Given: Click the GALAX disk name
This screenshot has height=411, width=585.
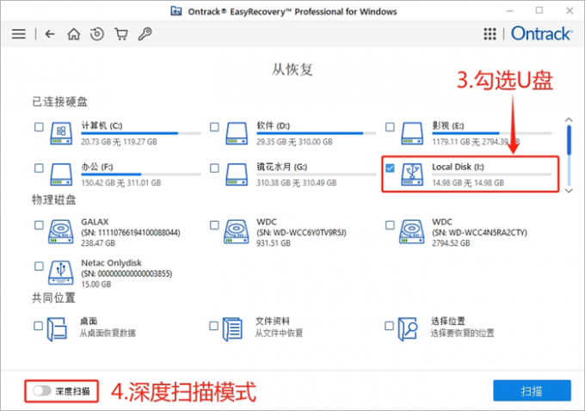Looking at the screenshot, I should point(95,222).
